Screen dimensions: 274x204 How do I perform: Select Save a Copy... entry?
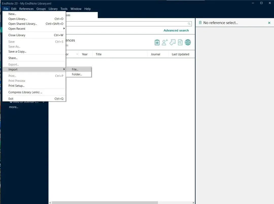pyautogui.click(x=34, y=51)
